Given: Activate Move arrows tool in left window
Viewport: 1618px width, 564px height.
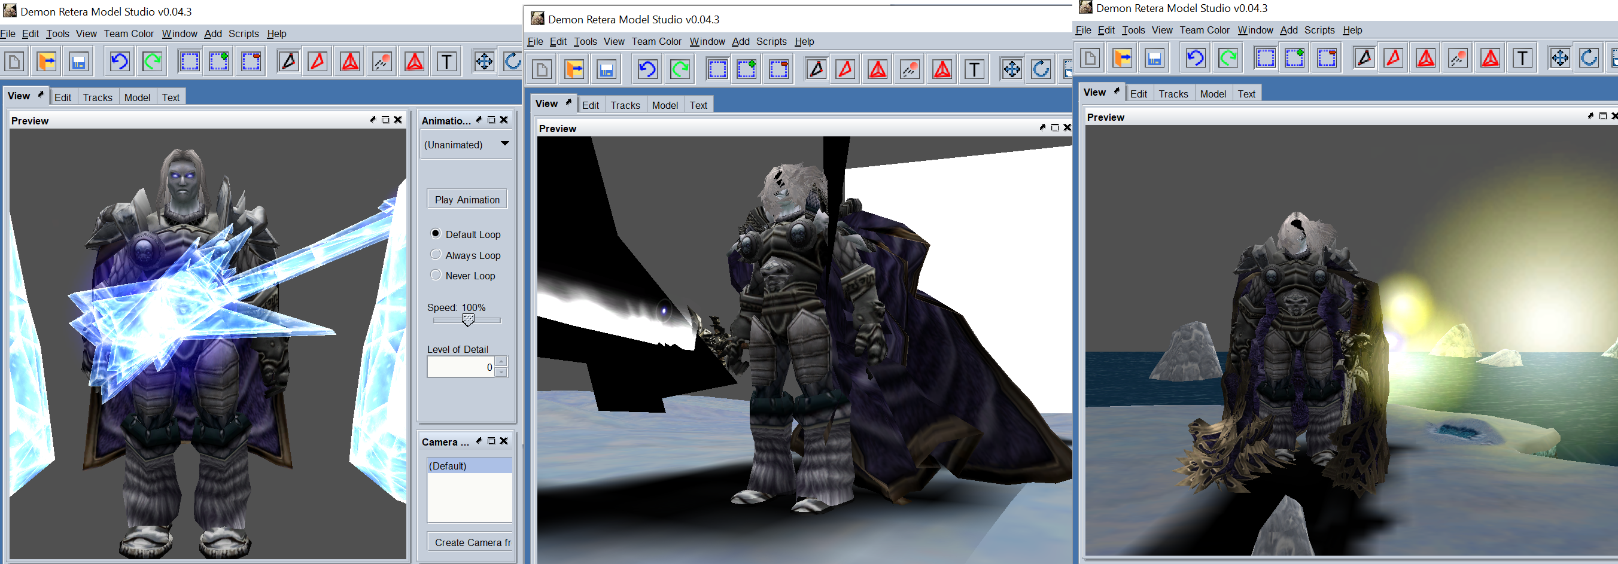Looking at the screenshot, I should click(483, 62).
